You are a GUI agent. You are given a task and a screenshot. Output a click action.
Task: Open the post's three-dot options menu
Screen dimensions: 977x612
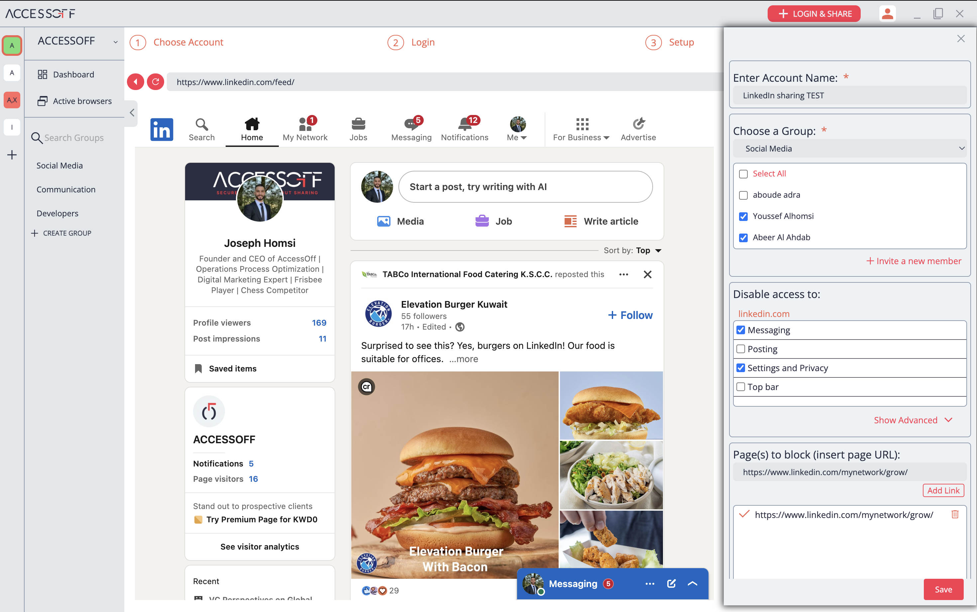(624, 274)
